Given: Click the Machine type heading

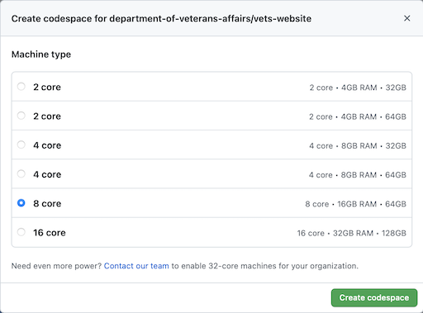Looking at the screenshot, I should coord(41,55).
